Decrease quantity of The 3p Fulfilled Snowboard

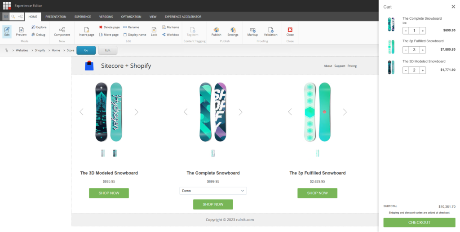coord(406,50)
